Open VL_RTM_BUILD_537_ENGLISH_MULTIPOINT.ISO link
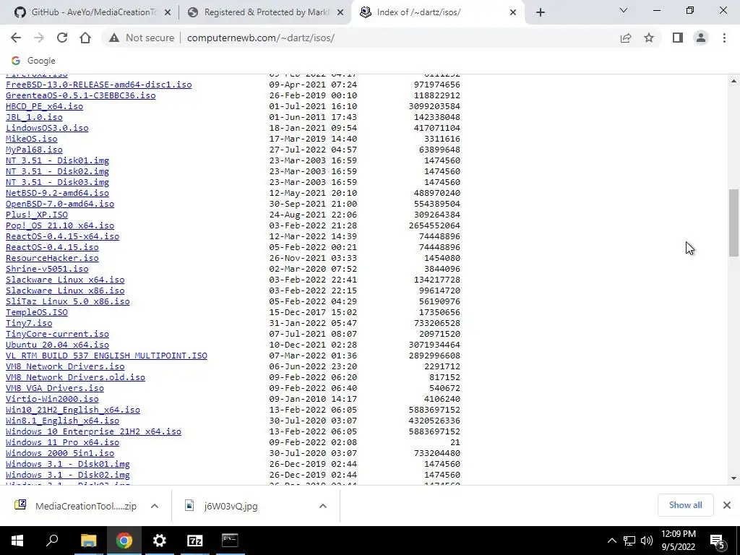 (x=107, y=356)
